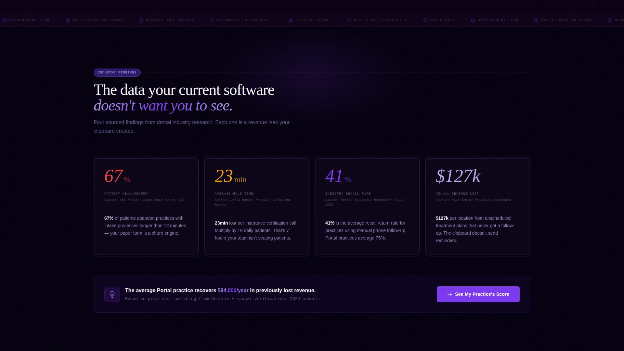This screenshot has width=624, height=351.
Task: Click the paragraph about average recall return rate
Action: tap(366, 230)
